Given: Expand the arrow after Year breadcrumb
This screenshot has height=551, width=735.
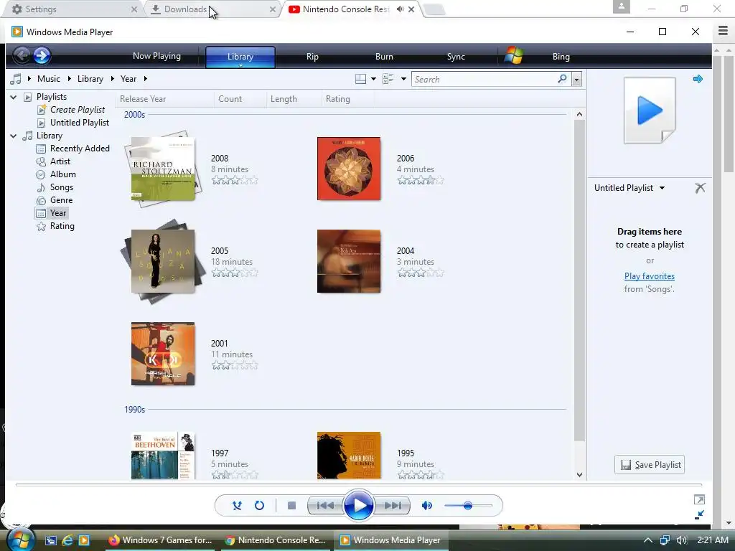Looking at the screenshot, I should point(145,79).
